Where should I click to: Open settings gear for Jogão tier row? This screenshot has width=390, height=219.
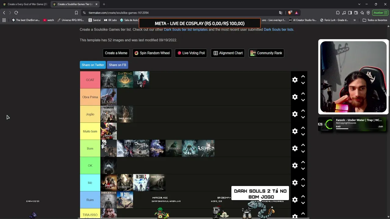coord(295,114)
